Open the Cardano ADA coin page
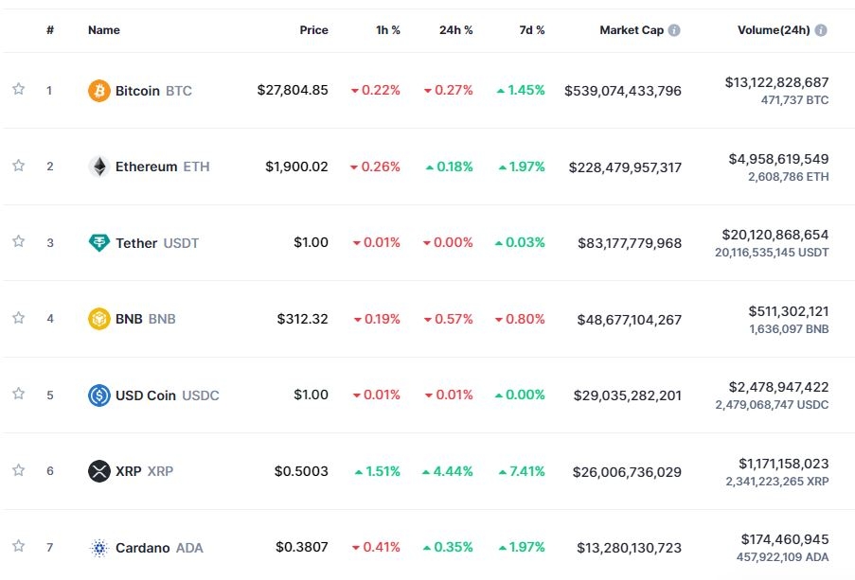Viewport: 855px width, 580px height. click(x=158, y=548)
